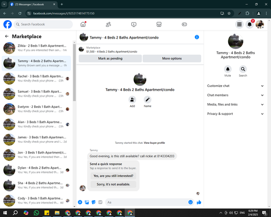The width and height of the screenshot is (271, 217).
Task: Open browser tab search dropdown
Action: pos(4,4)
